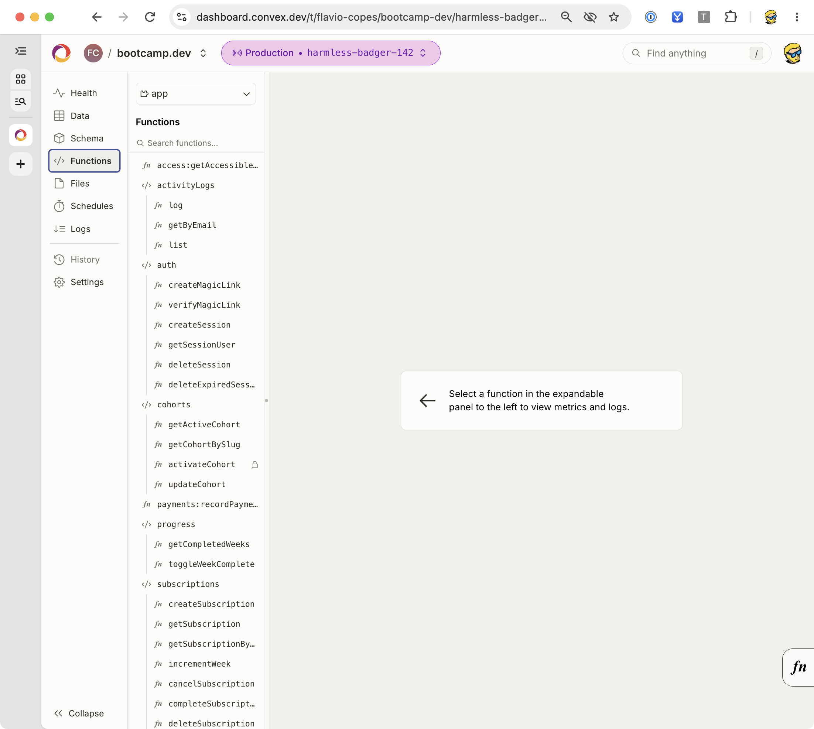
Task: Open the Health page
Action: point(84,93)
